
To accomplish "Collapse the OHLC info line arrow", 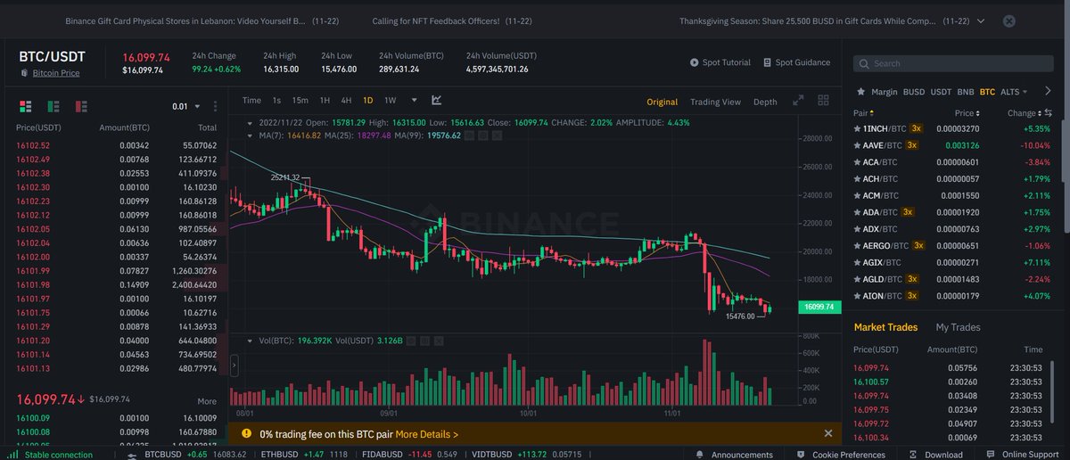I will 251,122.
